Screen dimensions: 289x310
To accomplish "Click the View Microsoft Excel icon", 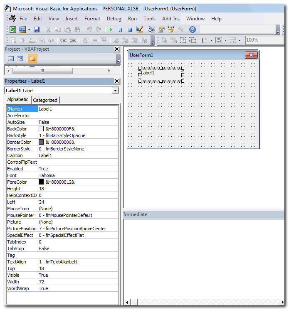I will tap(13, 30).
